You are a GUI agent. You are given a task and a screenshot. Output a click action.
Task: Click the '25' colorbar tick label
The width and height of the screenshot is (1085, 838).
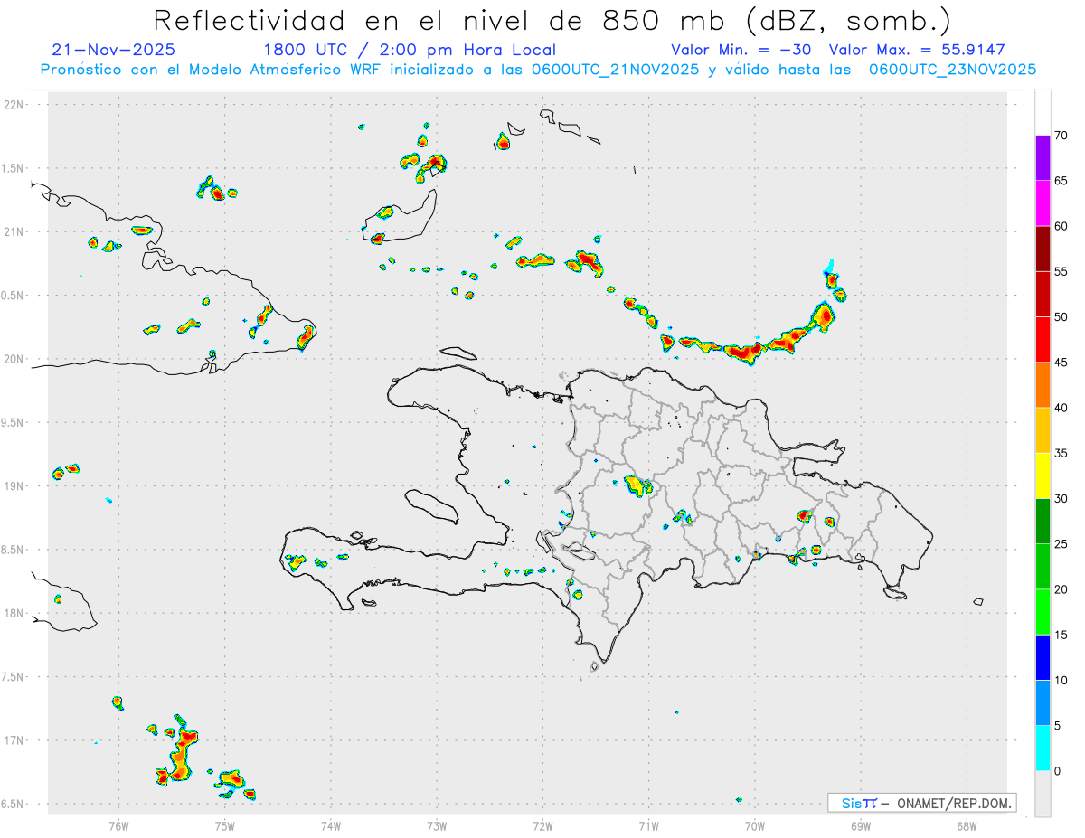[x=1061, y=543]
